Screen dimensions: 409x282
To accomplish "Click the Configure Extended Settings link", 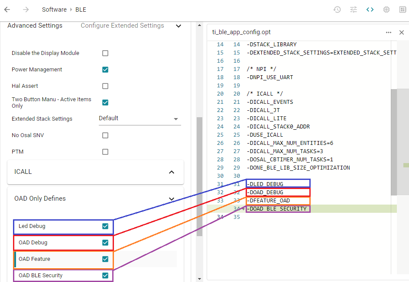I will pyautogui.click(x=122, y=26).
